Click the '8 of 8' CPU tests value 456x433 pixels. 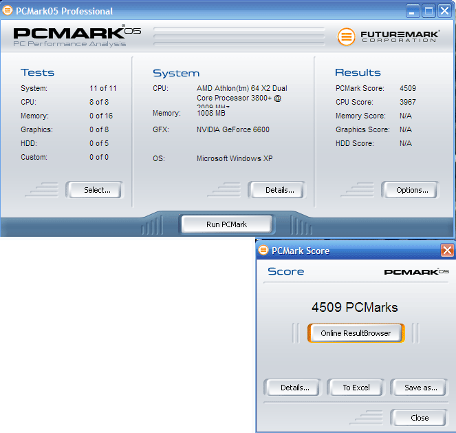99,102
